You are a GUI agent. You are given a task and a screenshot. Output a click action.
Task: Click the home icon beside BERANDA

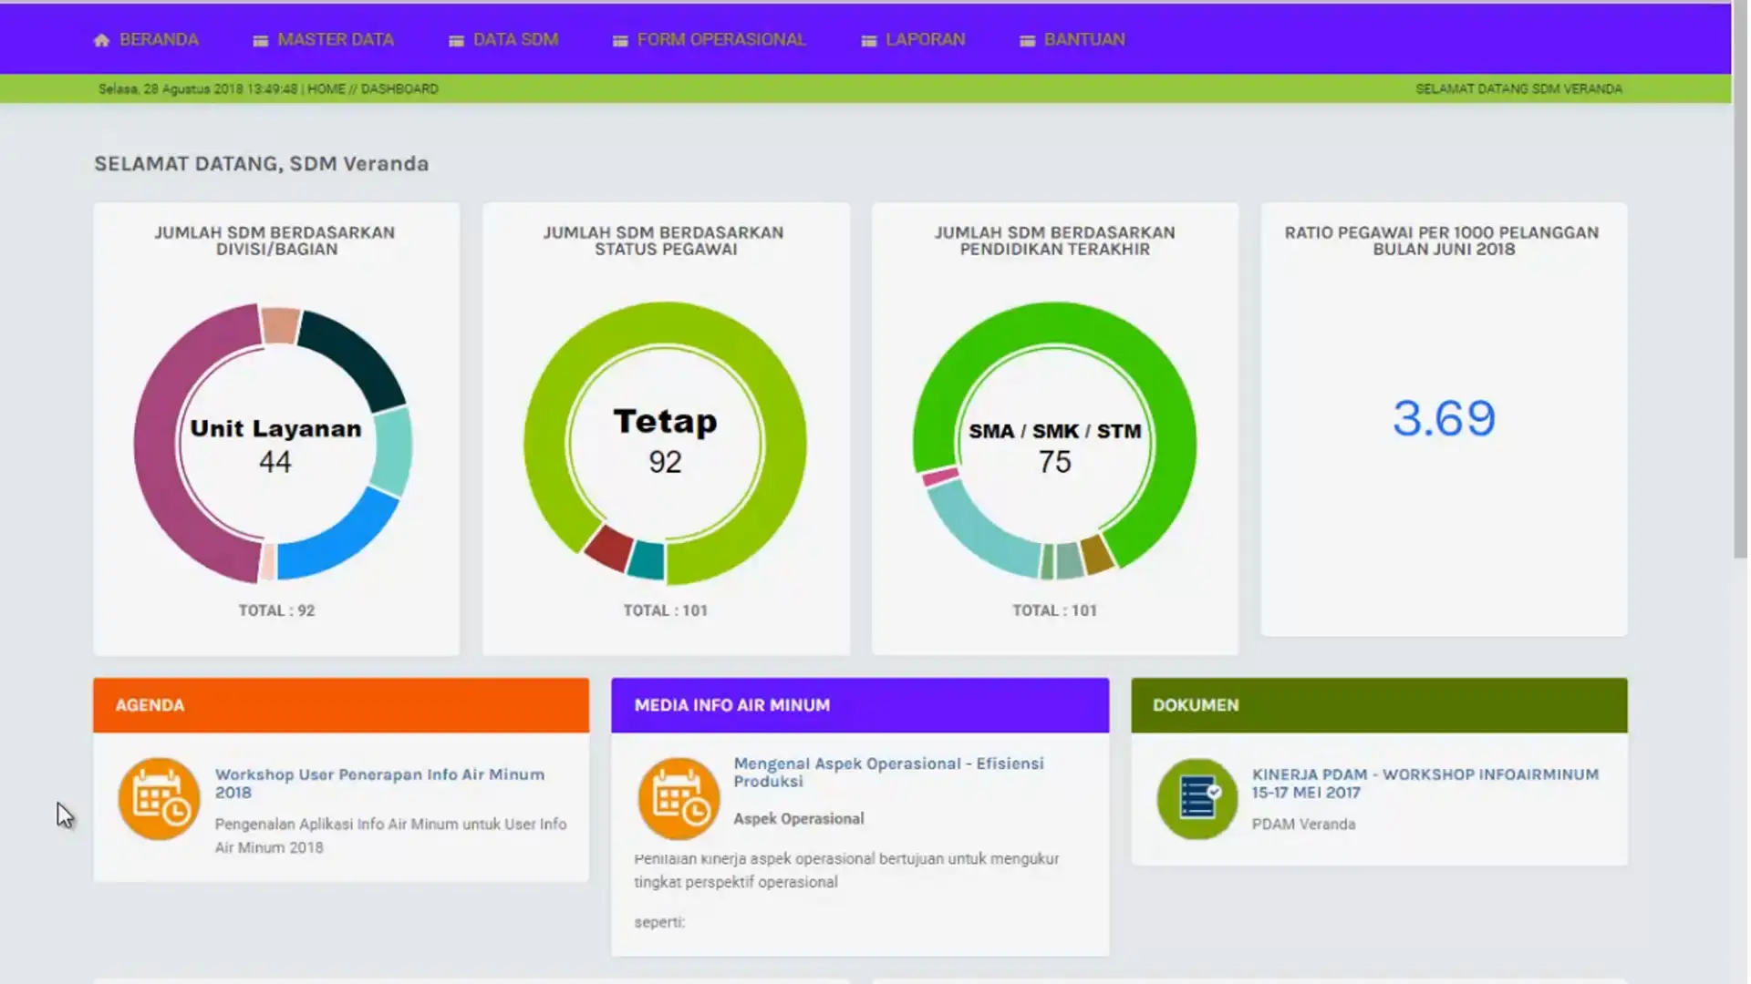(101, 40)
